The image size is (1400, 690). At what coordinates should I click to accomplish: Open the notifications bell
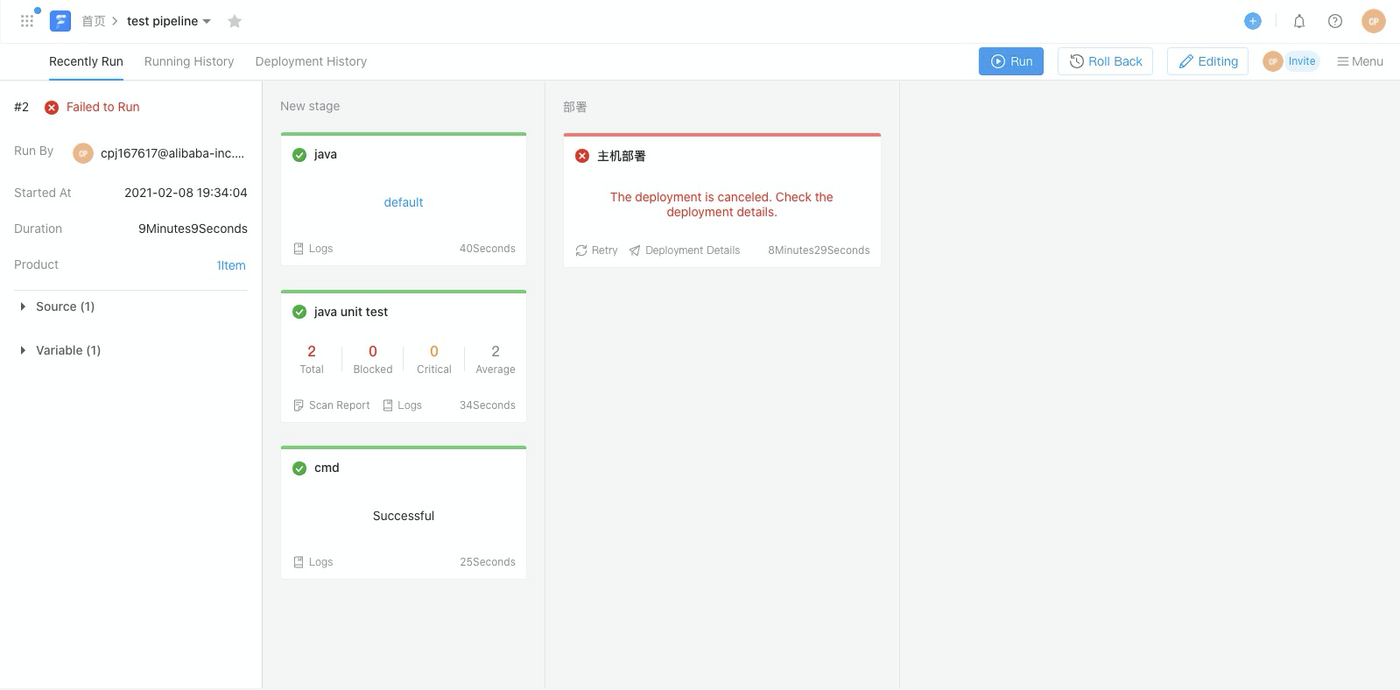[x=1299, y=21]
